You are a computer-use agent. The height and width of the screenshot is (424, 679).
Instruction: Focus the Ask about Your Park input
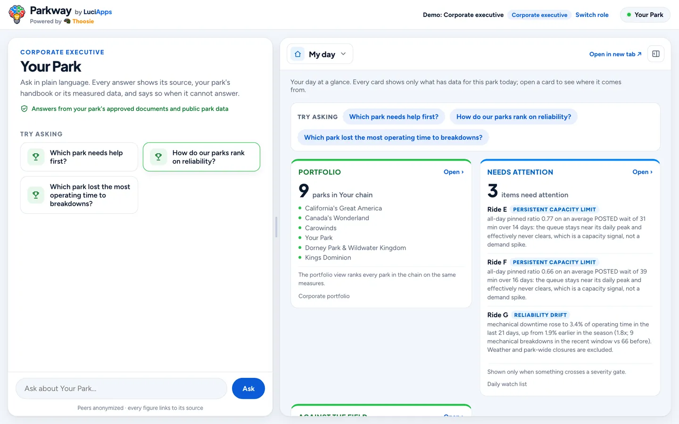coord(122,389)
